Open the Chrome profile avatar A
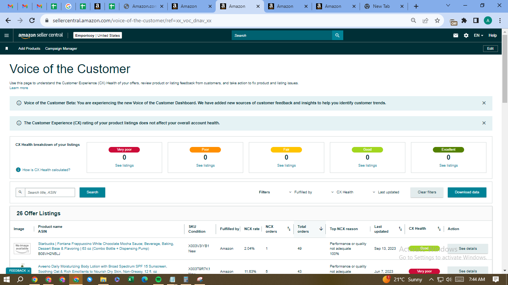The image size is (508, 285). pyautogui.click(x=488, y=20)
